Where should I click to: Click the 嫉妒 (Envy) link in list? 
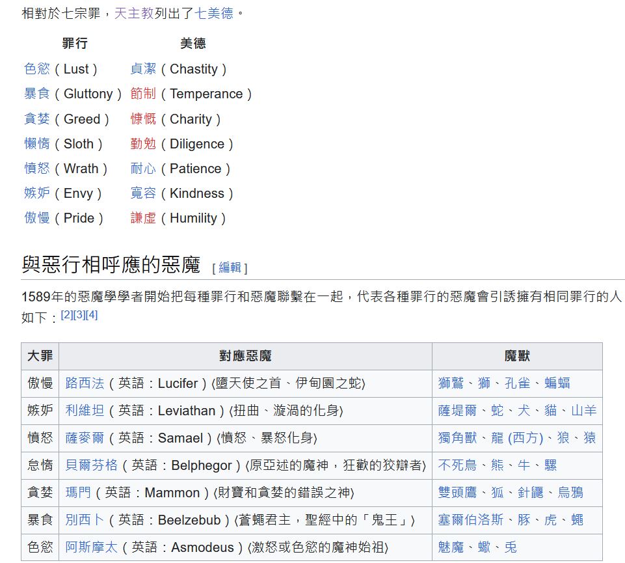(x=37, y=193)
